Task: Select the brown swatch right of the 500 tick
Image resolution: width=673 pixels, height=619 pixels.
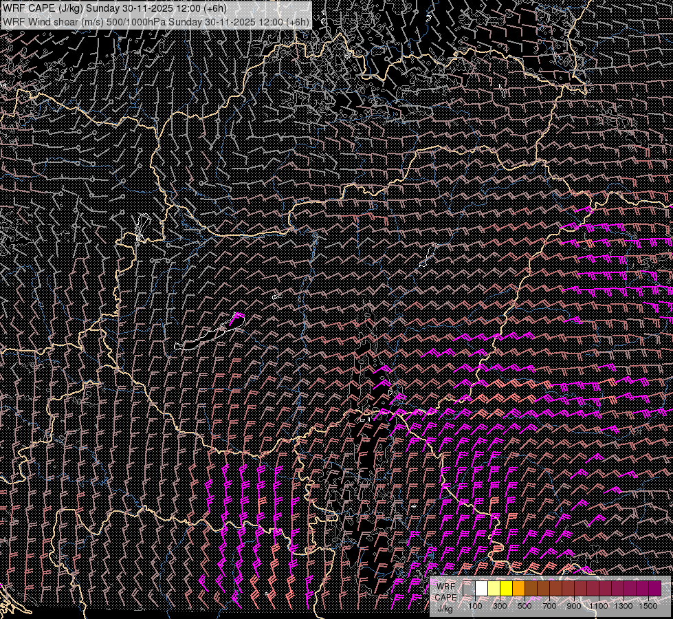Action: click(x=531, y=589)
